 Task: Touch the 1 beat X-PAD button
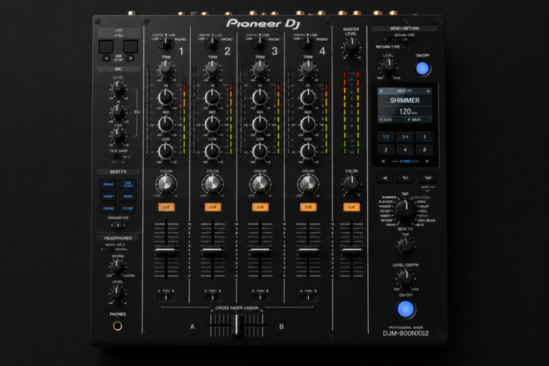pyautogui.click(x=425, y=137)
